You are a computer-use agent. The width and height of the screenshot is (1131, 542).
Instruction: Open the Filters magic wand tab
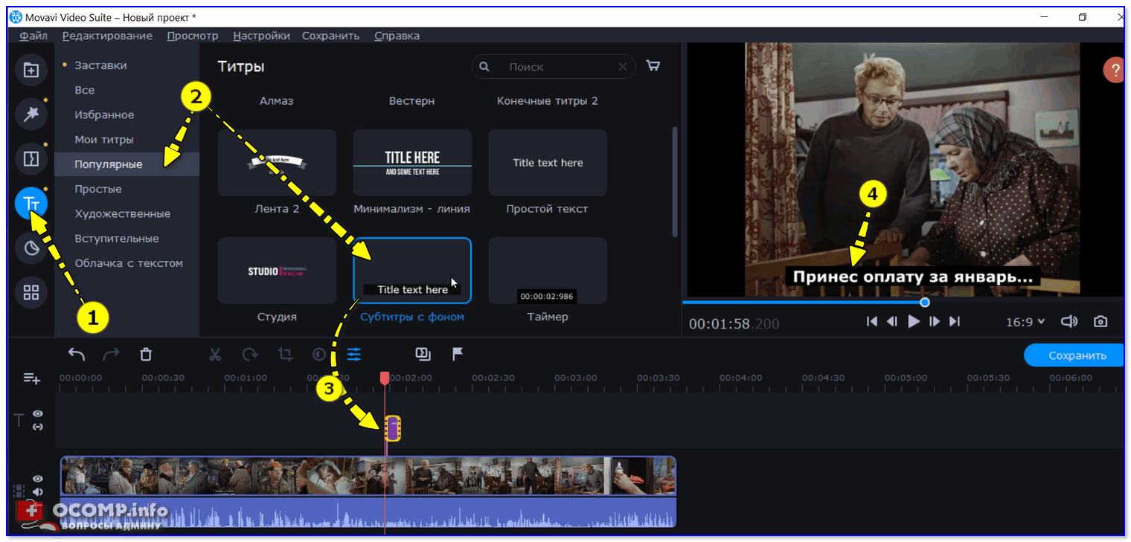tap(31, 114)
